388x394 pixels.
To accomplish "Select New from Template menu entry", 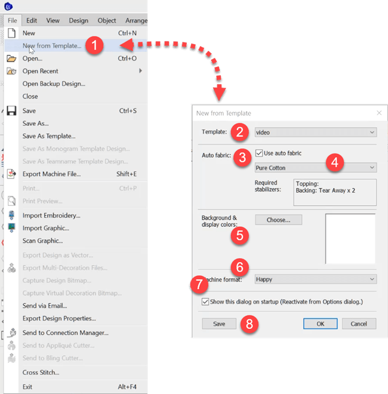I will point(52,45).
